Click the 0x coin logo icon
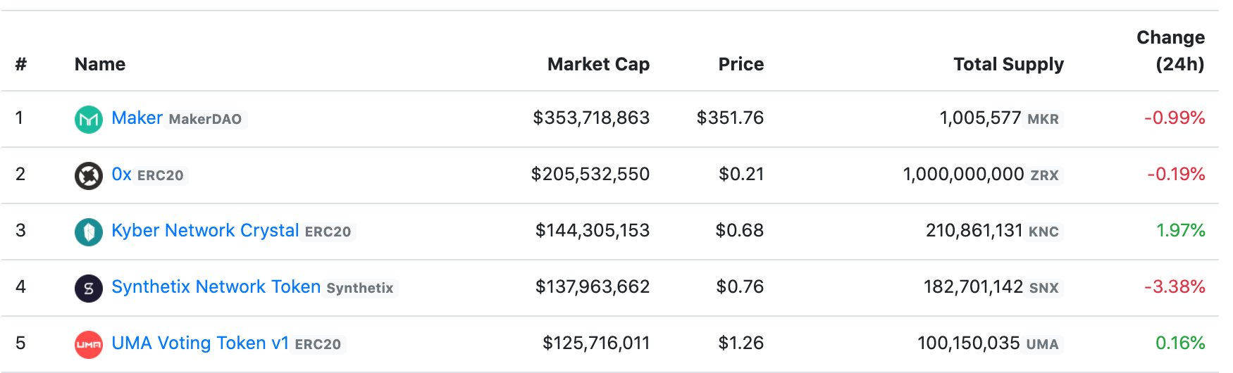 [x=89, y=175]
